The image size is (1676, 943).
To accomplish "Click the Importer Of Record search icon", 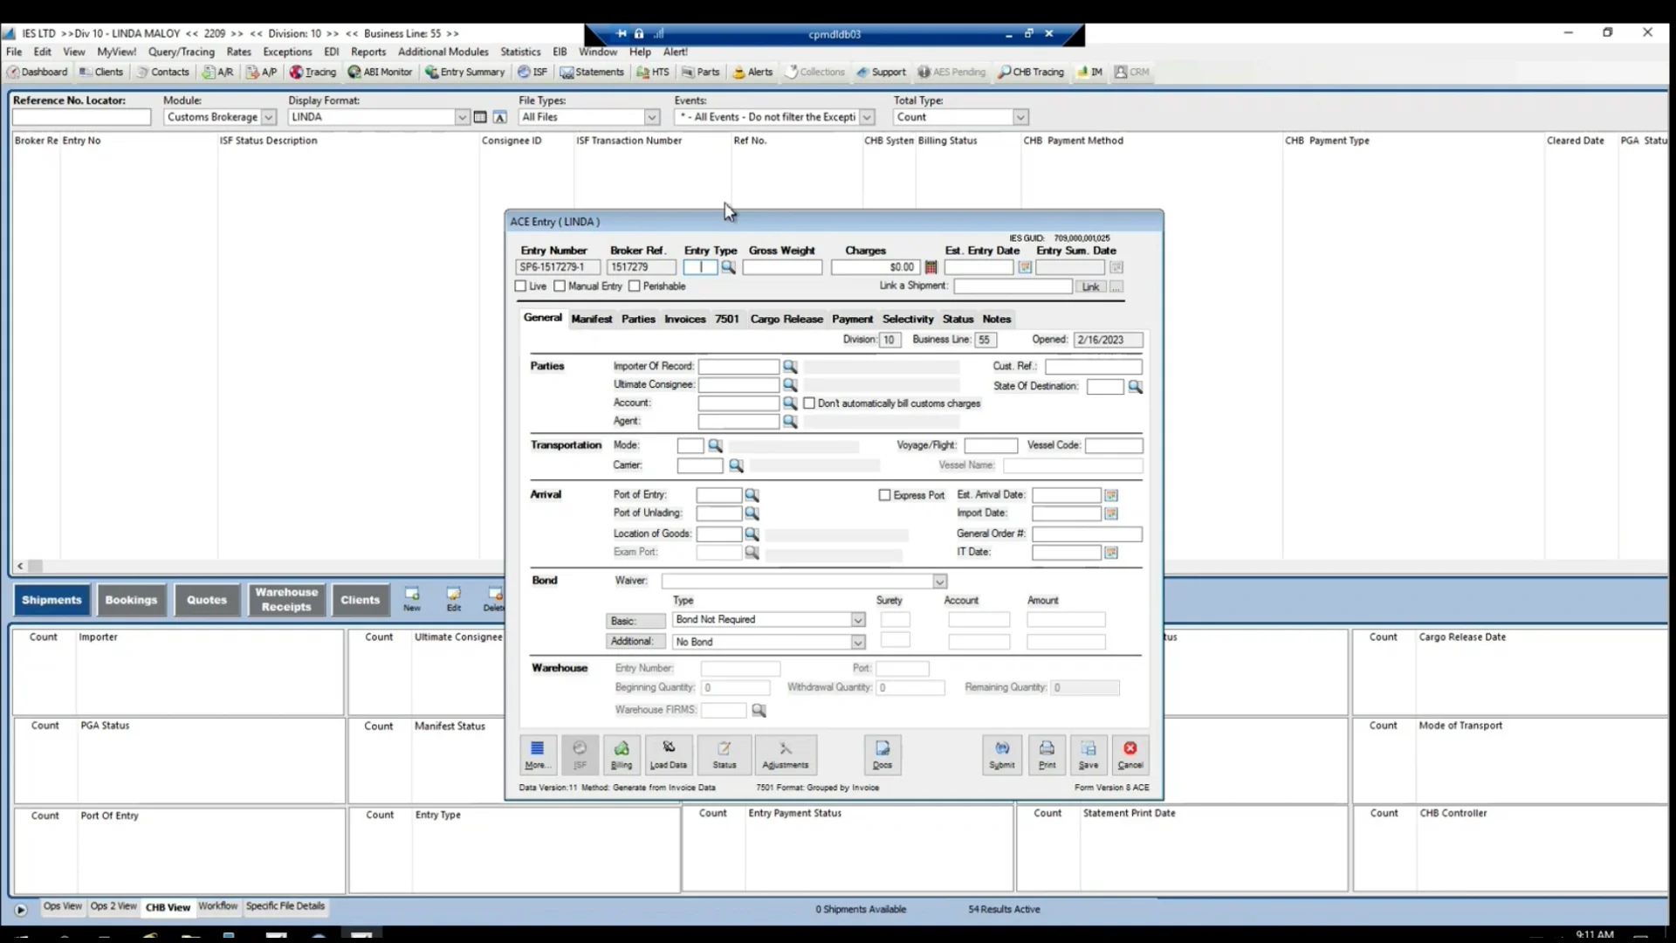I will click(x=790, y=367).
